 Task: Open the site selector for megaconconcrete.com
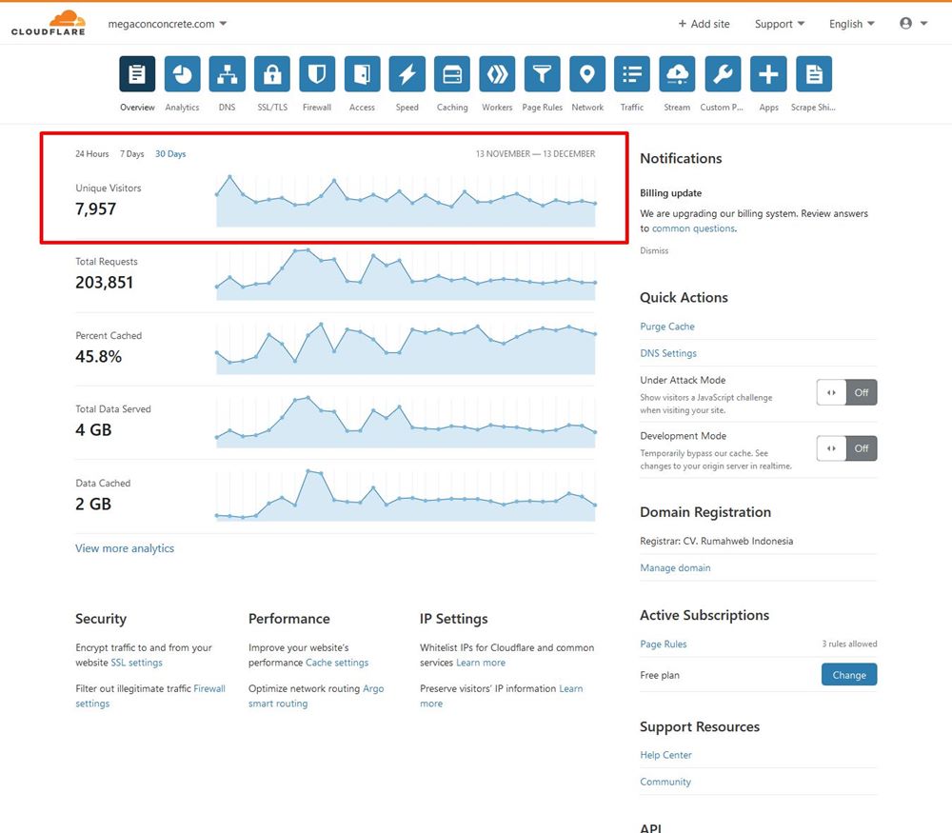point(168,23)
